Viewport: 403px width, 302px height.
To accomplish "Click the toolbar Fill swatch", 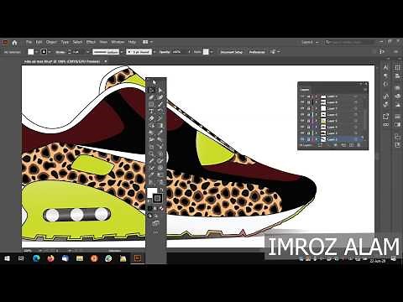I will click(151, 192).
